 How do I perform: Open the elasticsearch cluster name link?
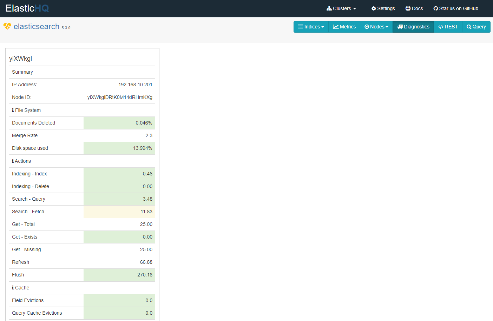37,27
